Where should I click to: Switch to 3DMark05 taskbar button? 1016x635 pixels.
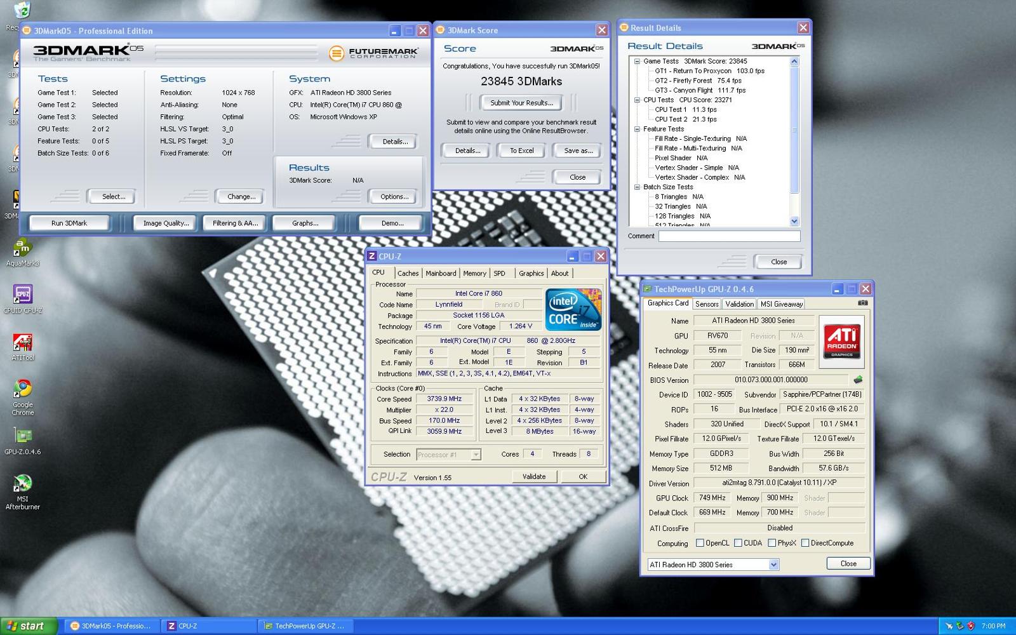112,626
